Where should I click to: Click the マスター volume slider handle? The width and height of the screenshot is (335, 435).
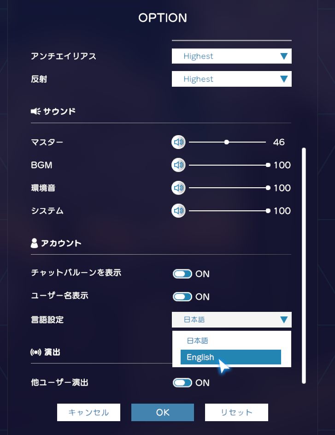tap(227, 142)
